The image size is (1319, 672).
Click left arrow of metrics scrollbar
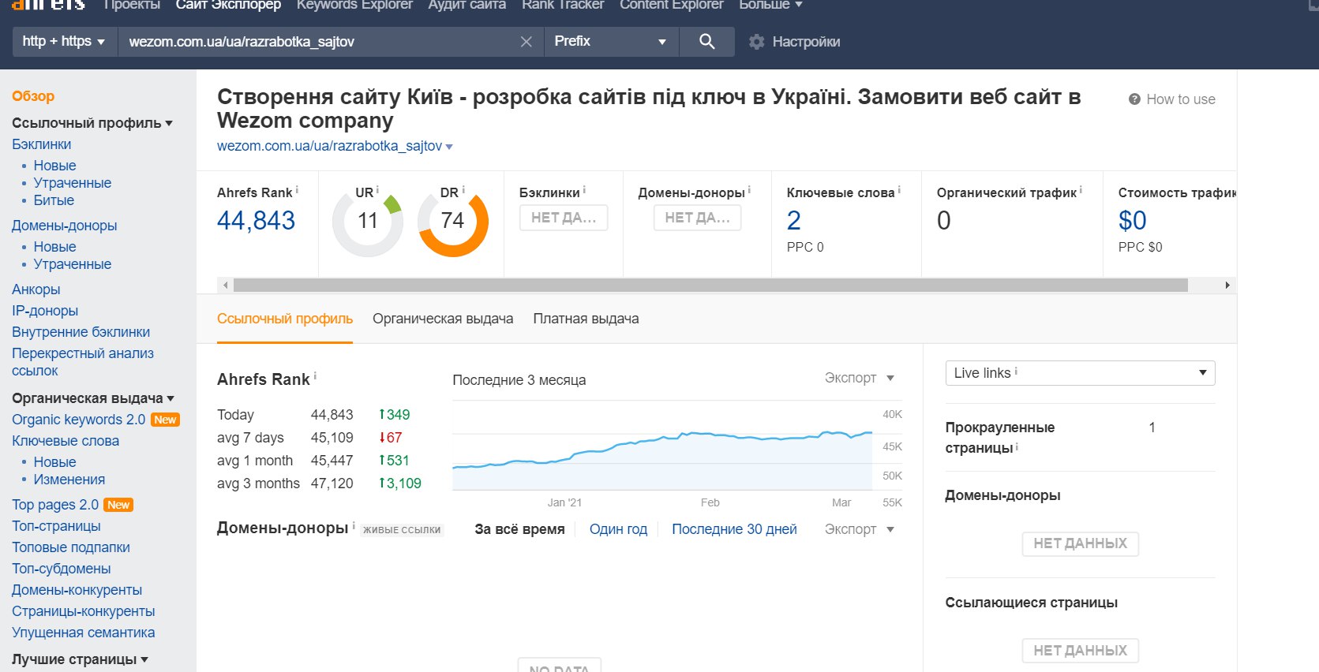click(x=226, y=285)
